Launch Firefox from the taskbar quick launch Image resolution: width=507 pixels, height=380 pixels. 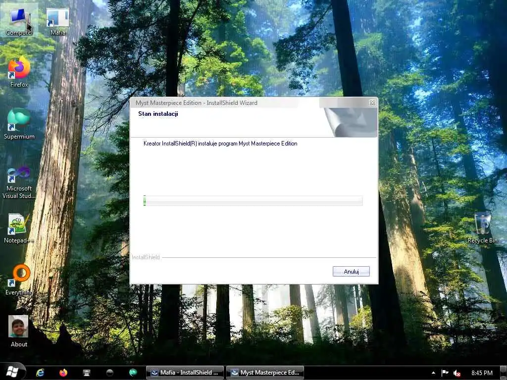point(63,373)
